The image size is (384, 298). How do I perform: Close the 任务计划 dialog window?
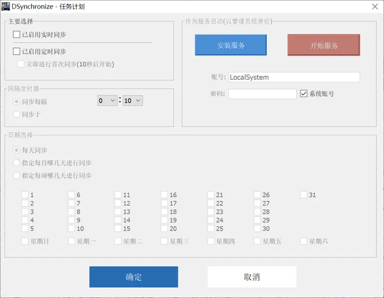pyautogui.click(x=374, y=6)
